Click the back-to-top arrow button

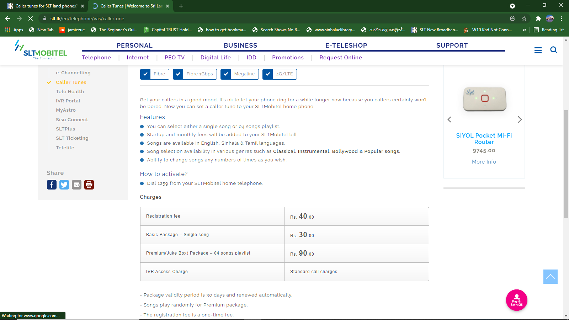[550, 277]
